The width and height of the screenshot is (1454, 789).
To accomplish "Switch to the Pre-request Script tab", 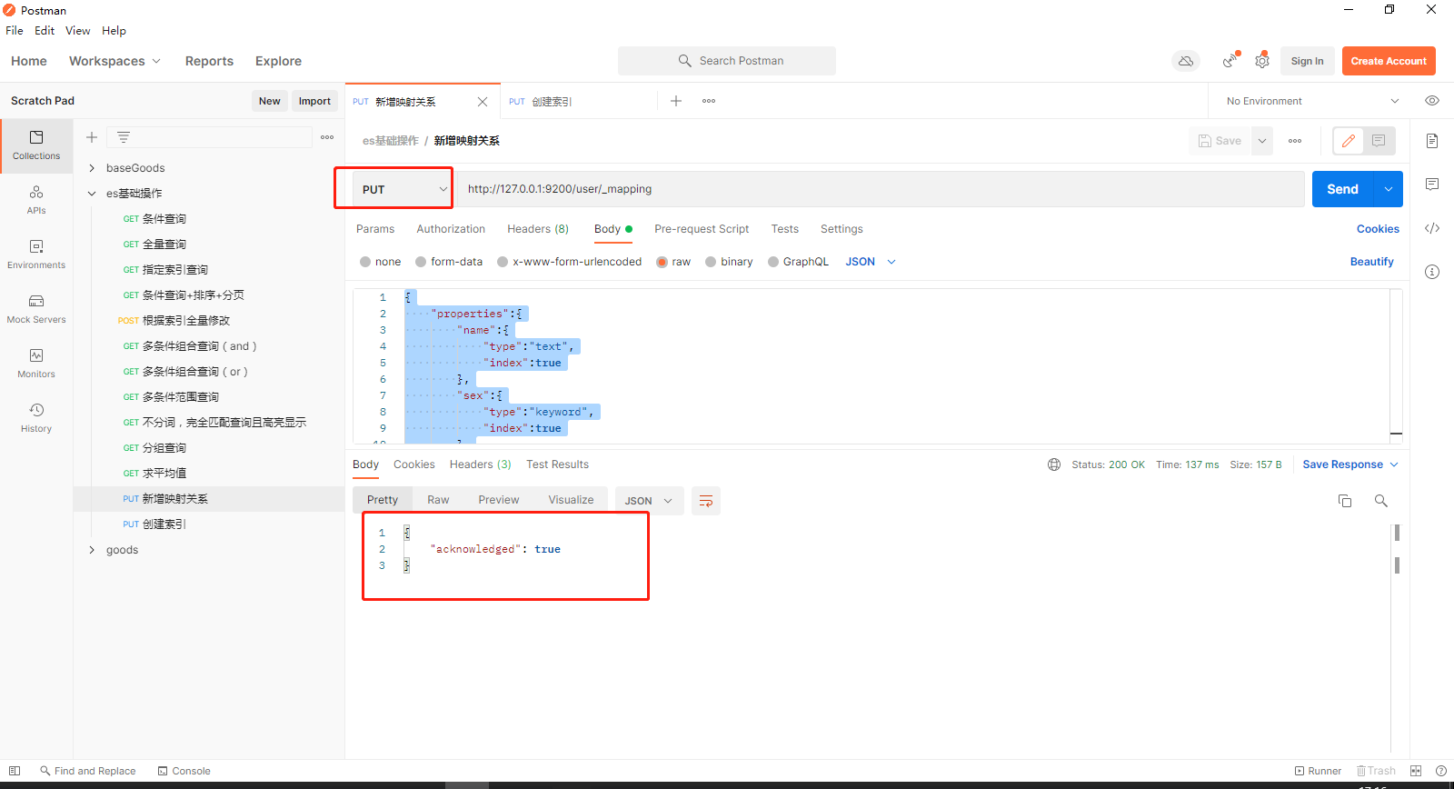I will coord(702,229).
